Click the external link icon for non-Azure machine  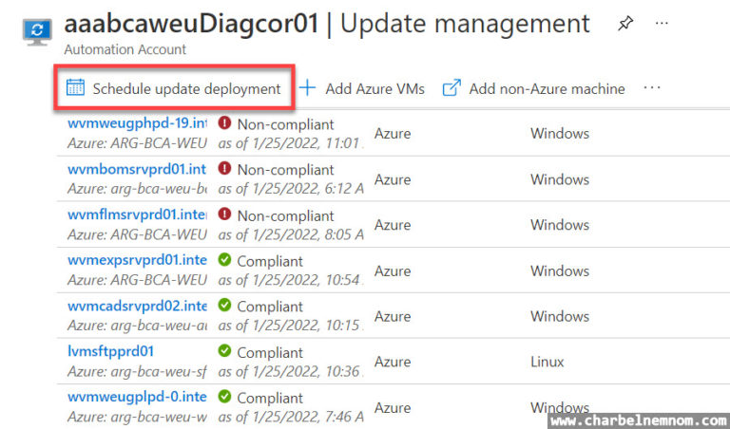click(x=451, y=87)
